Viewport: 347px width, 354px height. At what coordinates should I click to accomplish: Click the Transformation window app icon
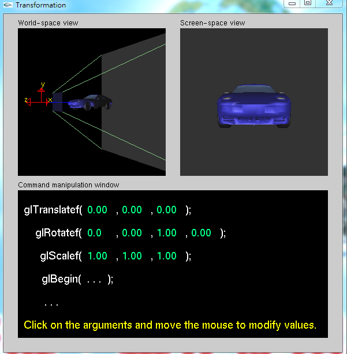click(x=8, y=5)
